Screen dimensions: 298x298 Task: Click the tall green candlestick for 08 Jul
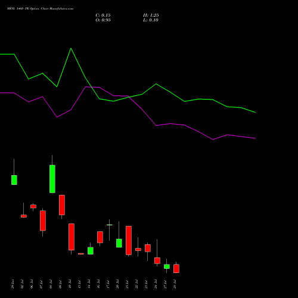52,179
